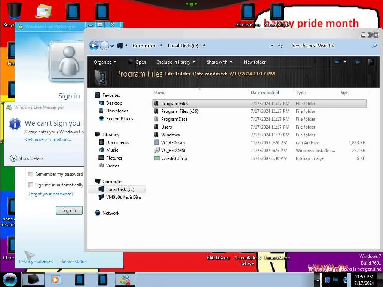383x287 pixels.
Task: Open the Share with menu
Action: coord(219,62)
